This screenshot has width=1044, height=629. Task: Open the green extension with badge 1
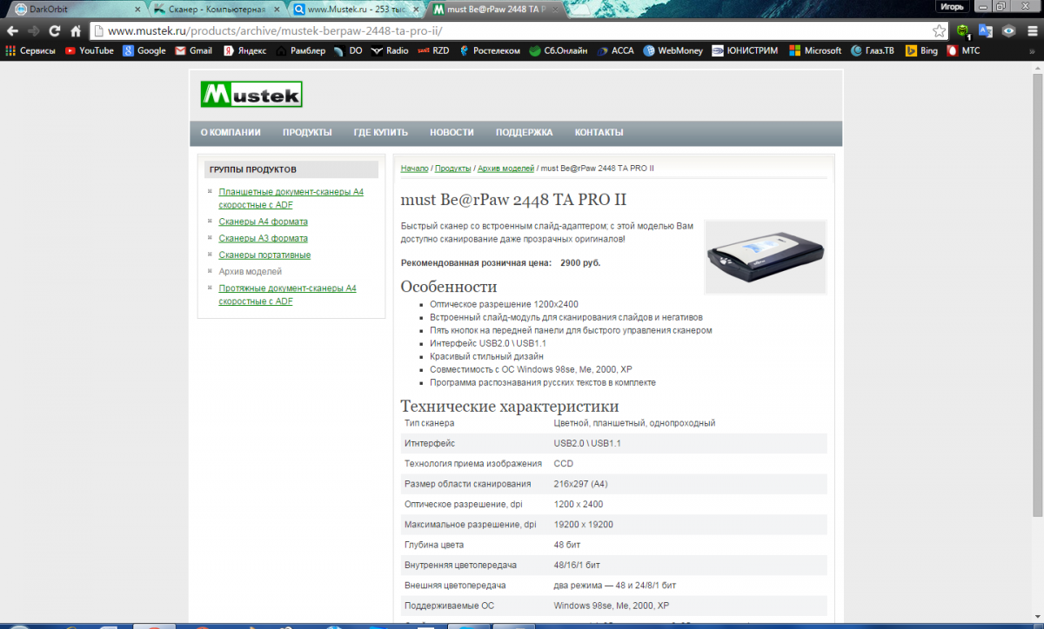coord(963,30)
